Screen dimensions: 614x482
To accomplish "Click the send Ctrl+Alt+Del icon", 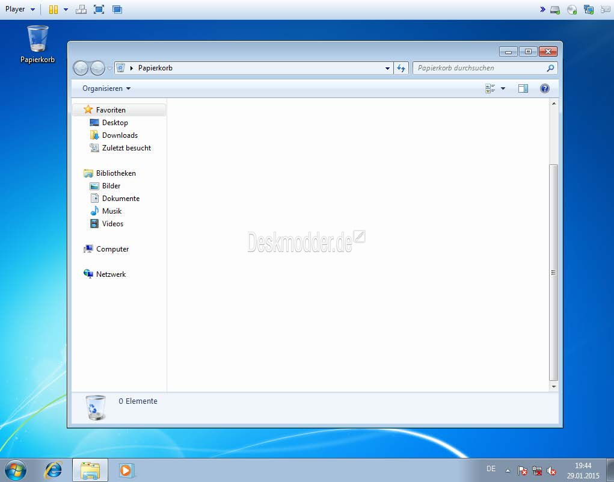I will tap(81, 10).
